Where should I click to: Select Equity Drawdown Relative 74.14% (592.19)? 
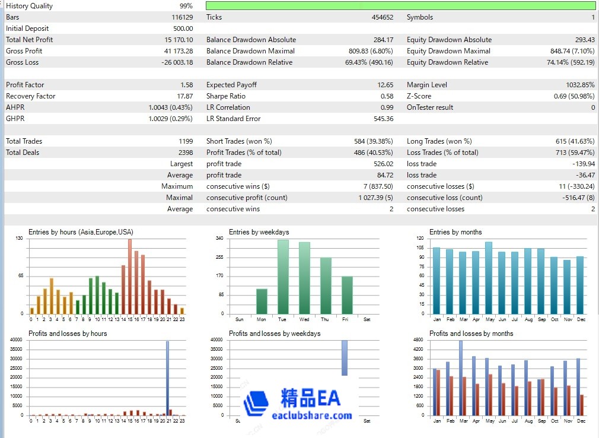click(571, 62)
